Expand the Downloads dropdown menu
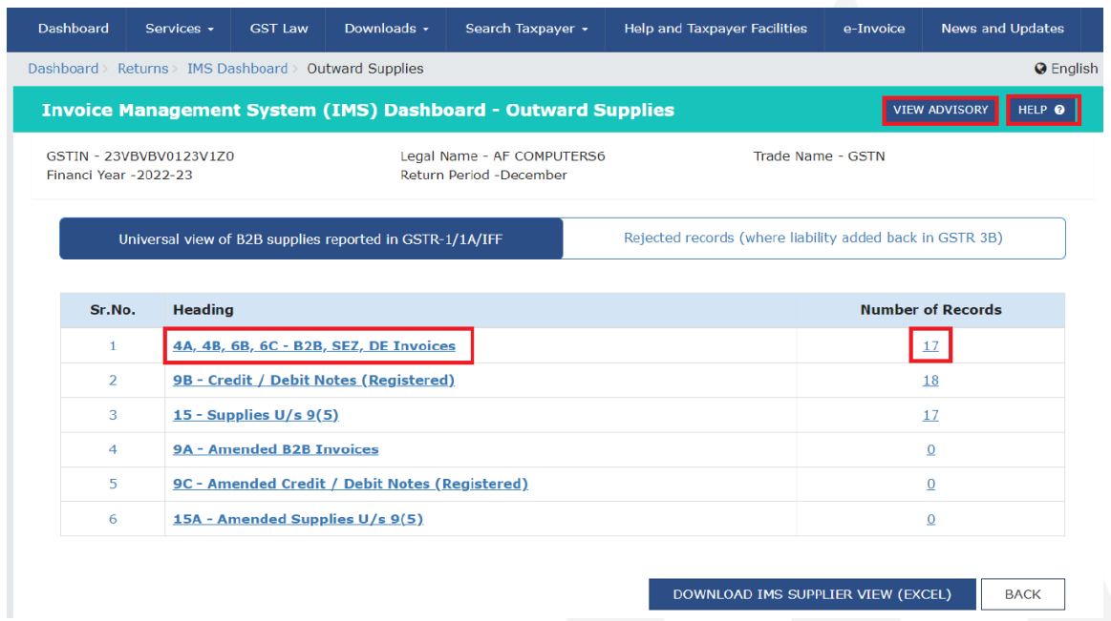This screenshot has width=1111, height=621. [386, 29]
